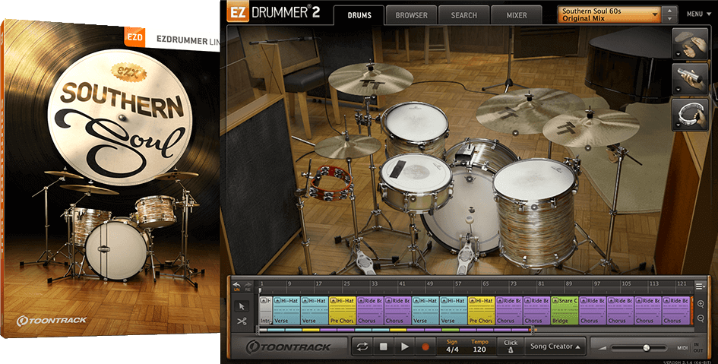The height and width of the screenshot is (364, 718).
Task: Open the MIXER tab
Action: tap(517, 15)
